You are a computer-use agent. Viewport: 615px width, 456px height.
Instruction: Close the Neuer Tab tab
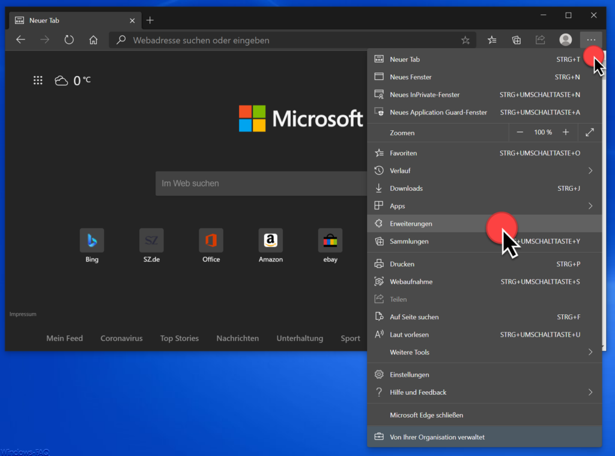pos(132,20)
